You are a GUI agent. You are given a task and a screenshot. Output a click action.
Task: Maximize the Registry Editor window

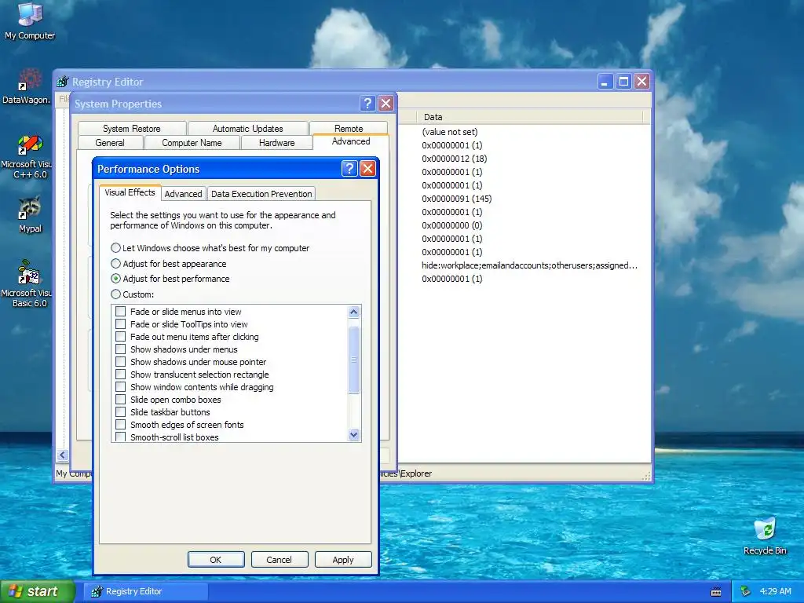click(623, 82)
